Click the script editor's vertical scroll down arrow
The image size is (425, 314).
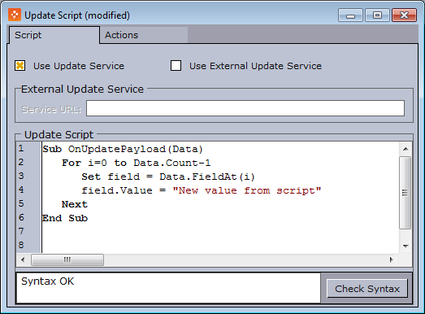pos(405,246)
